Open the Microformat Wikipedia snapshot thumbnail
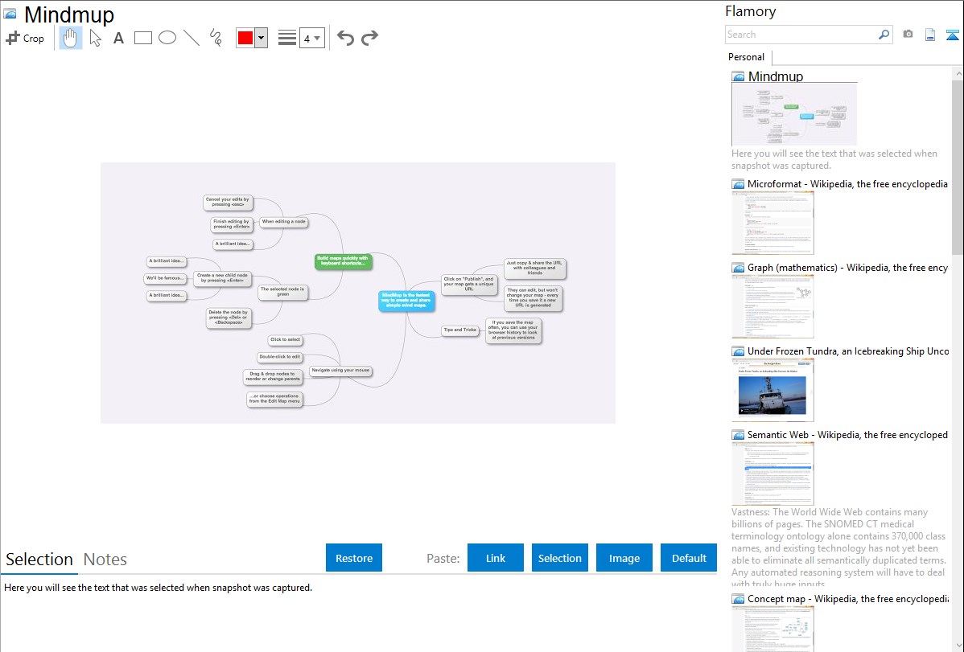 772,223
